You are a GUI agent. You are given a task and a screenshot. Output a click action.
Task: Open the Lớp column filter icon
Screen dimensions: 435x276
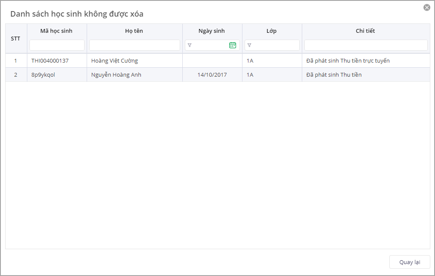click(x=249, y=45)
